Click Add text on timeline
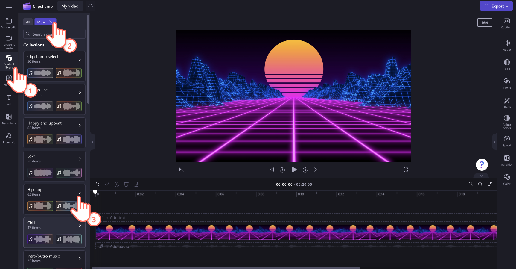The width and height of the screenshot is (516, 269). coord(116,218)
